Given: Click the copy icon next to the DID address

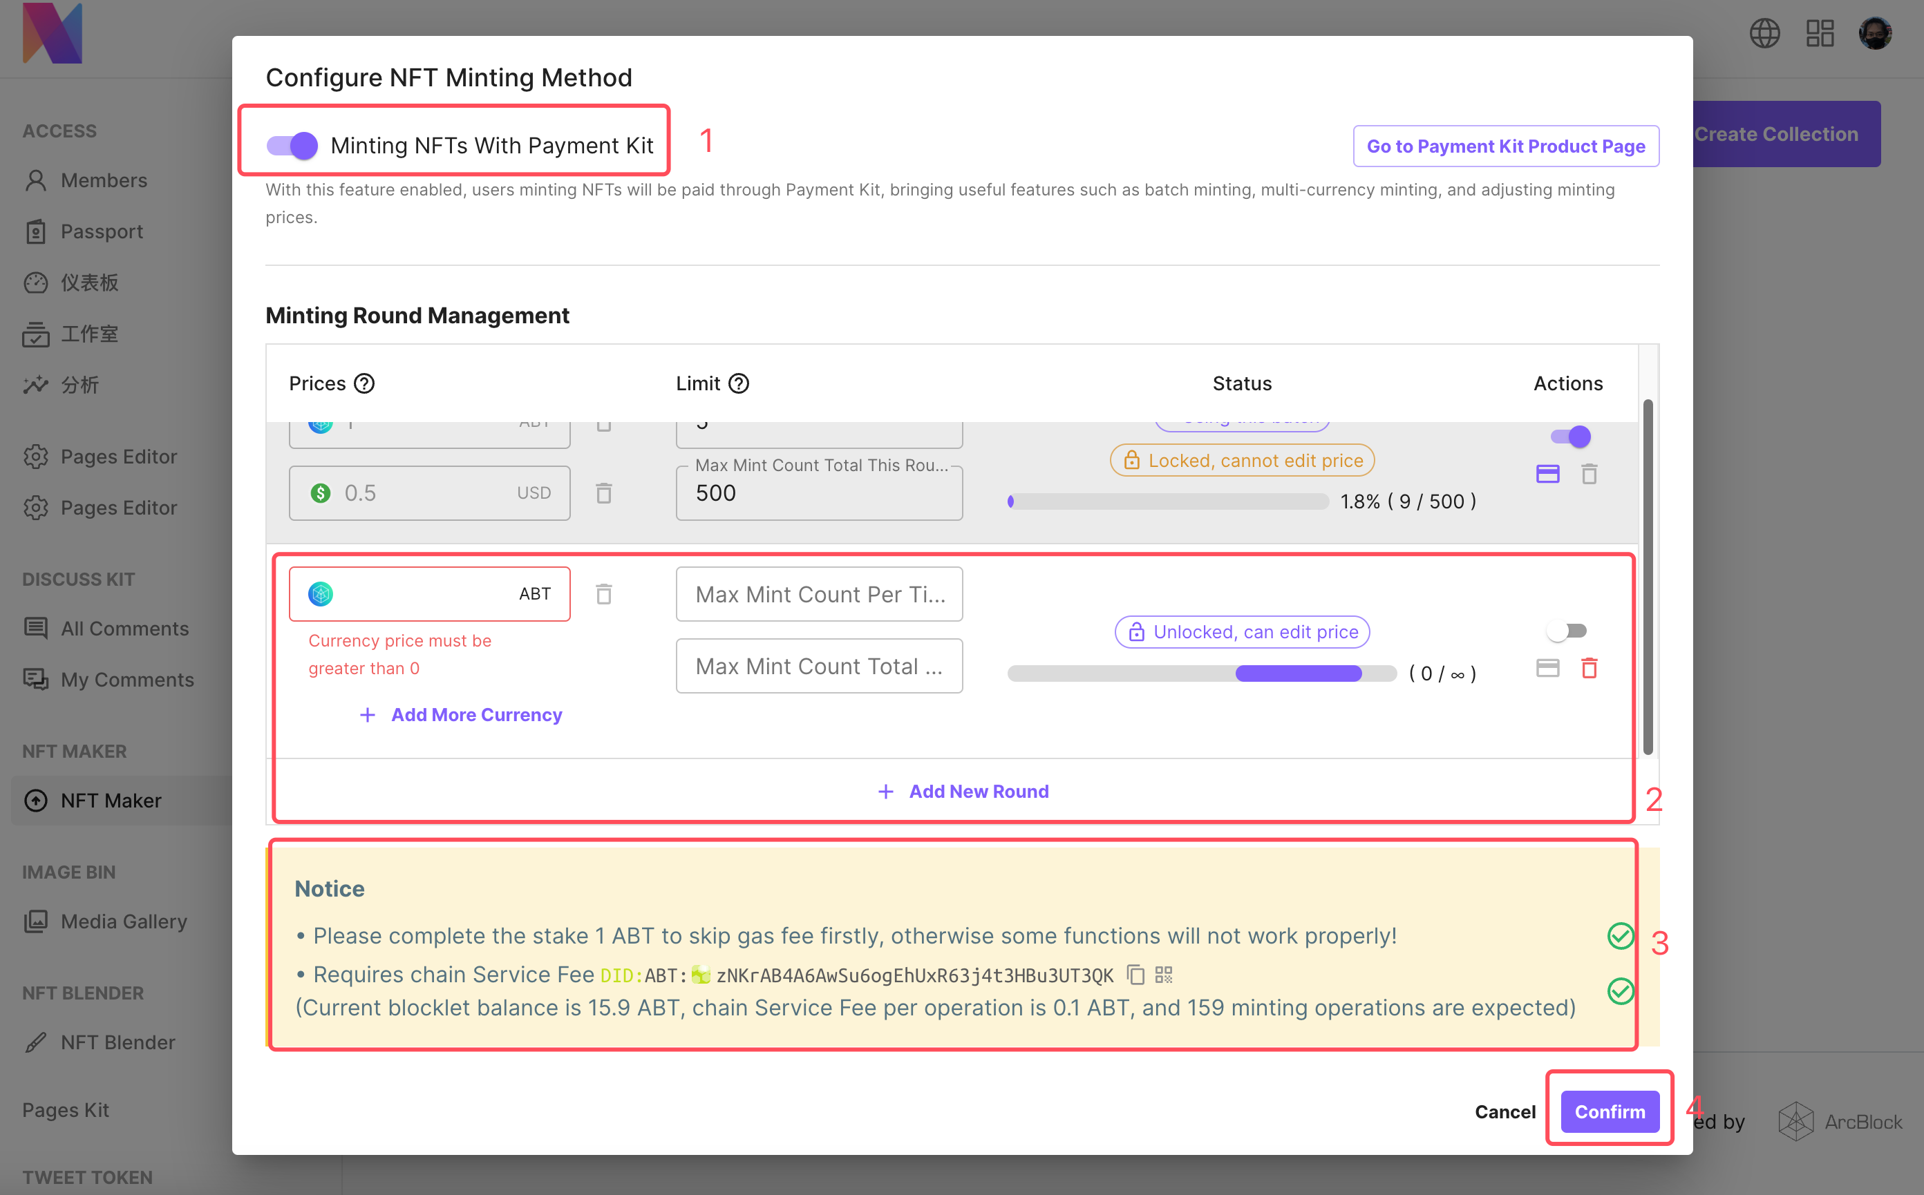Looking at the screenshot, I should click(x=1135, y=975).
